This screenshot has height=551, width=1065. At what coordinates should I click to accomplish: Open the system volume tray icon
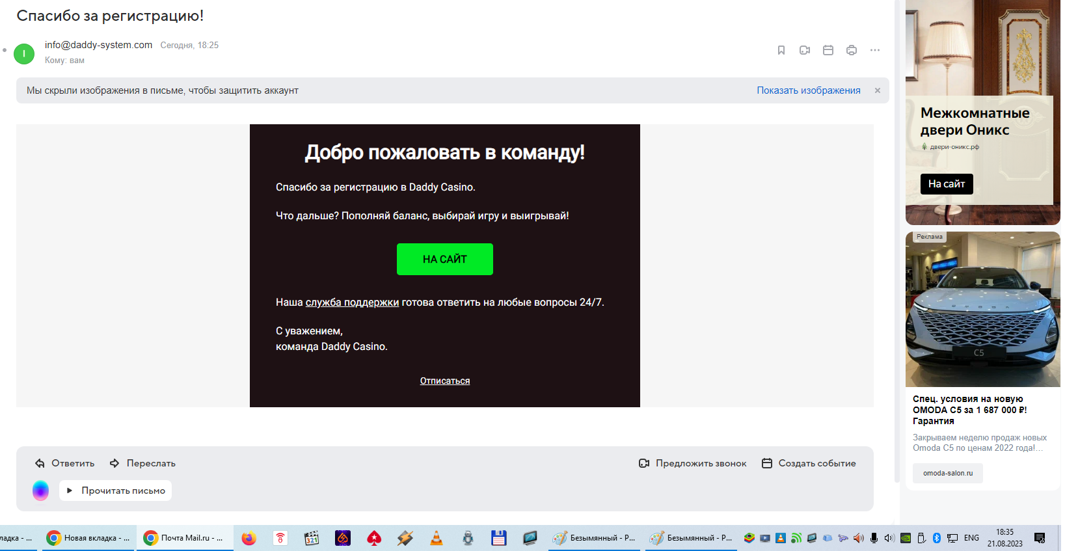[890, 538]
